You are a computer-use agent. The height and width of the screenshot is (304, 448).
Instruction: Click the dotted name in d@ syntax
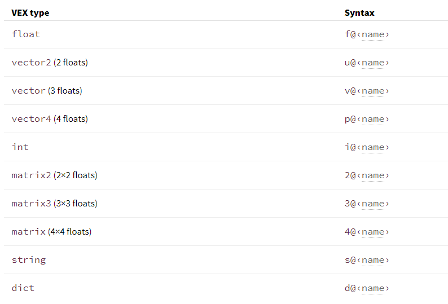(373, 288)
